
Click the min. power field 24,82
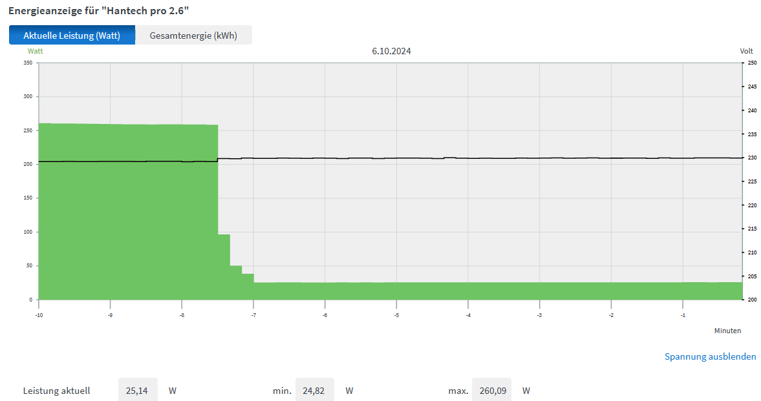tap(314, 391)
